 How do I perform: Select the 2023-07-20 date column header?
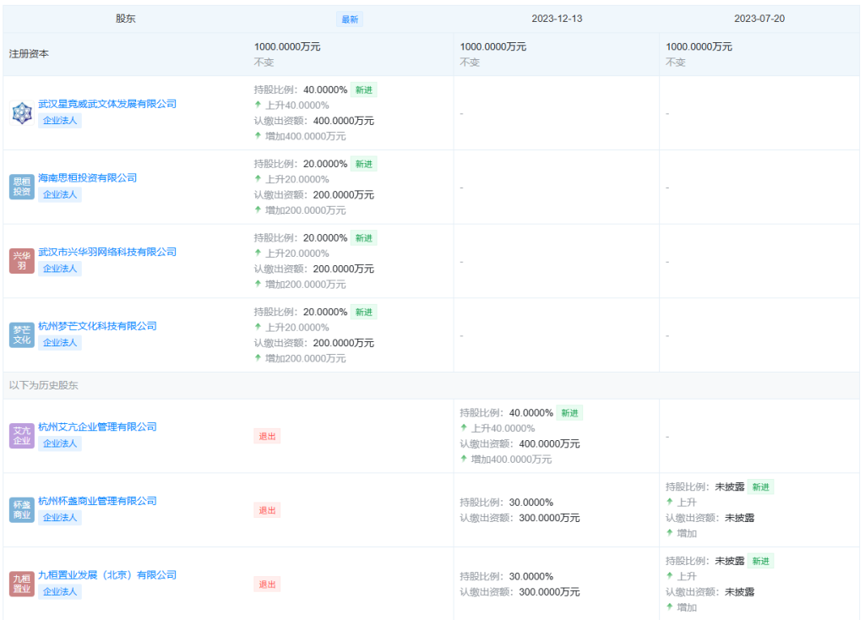(759, 19)
